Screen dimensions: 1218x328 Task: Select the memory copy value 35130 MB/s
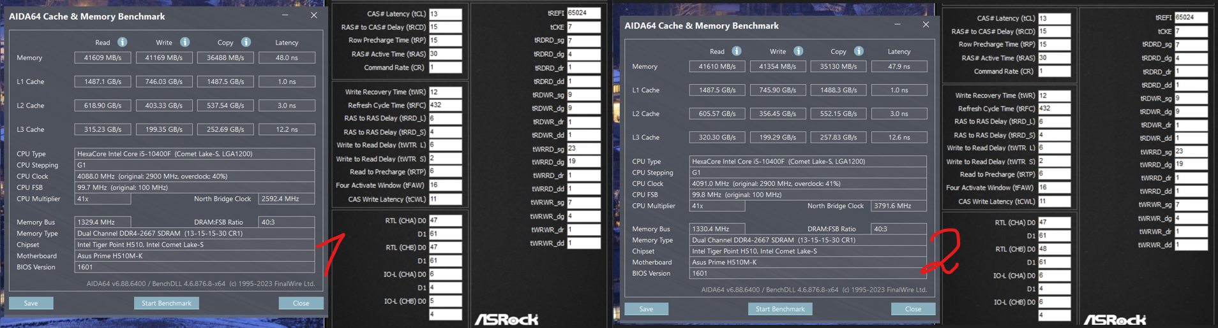[x=838, y=66]
